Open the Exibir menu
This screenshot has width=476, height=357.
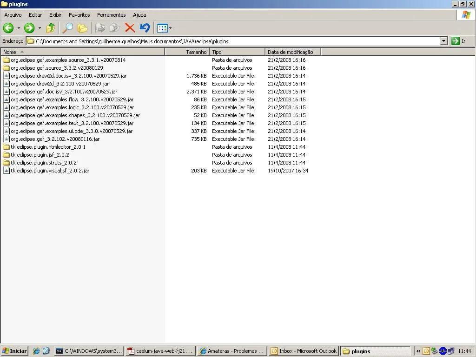[x=55, y=15]
